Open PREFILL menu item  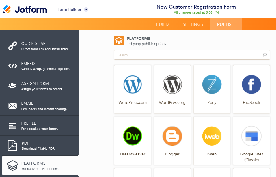click(x=40, y=125)
